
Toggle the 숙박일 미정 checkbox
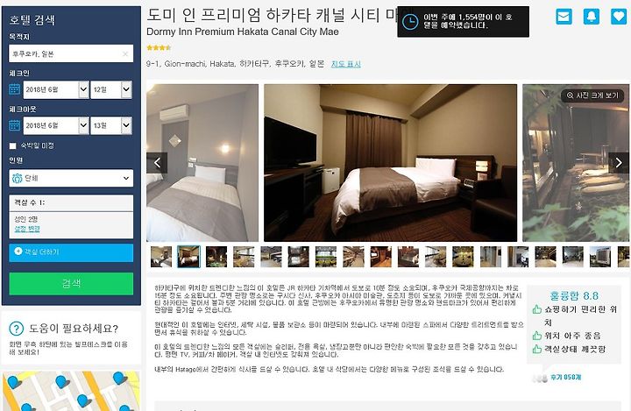point(13,145)
